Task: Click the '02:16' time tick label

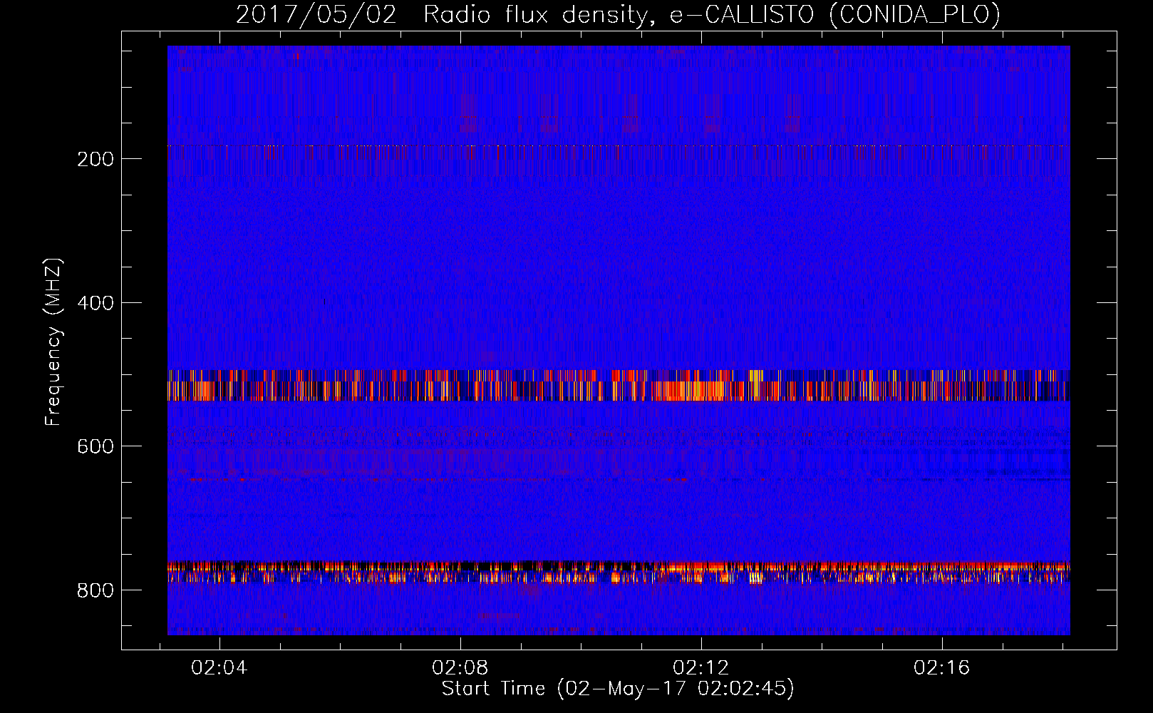Action: pos(942,667)
